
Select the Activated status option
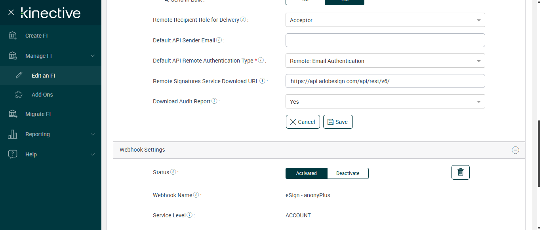coord(307,173)
